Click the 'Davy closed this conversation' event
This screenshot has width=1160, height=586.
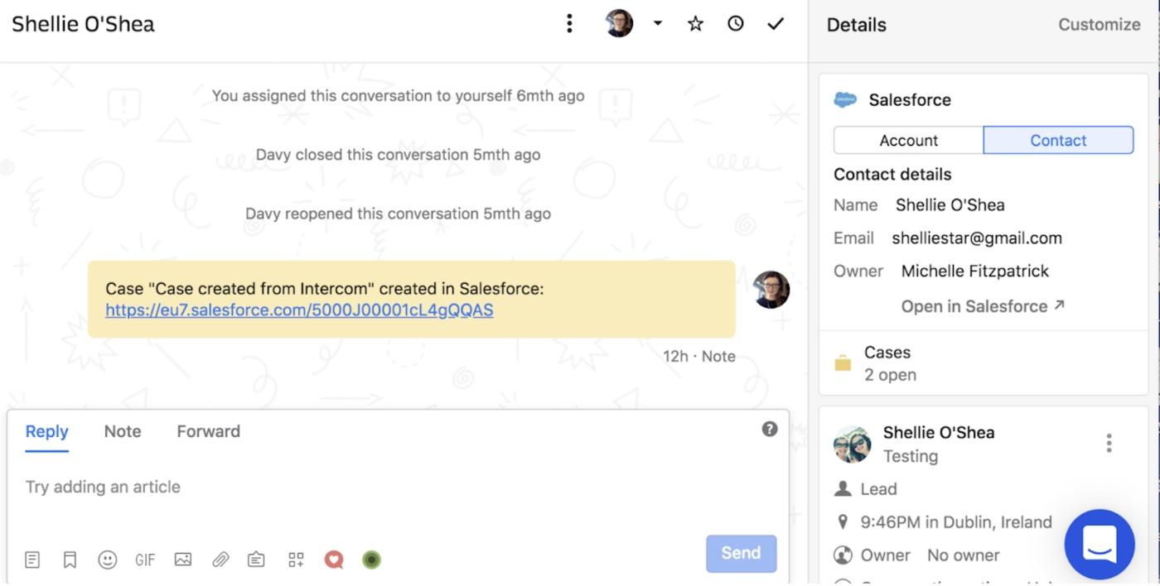[x=398, y=155]
